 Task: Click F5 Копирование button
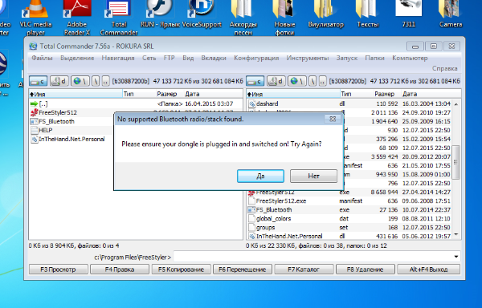pos(181,269)
